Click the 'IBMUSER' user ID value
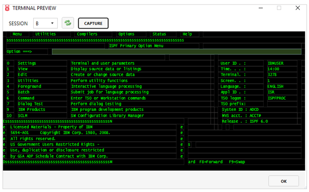 [x=276, y=63]
